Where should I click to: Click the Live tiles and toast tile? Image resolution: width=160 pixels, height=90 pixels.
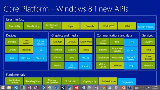tap(52, 26)
